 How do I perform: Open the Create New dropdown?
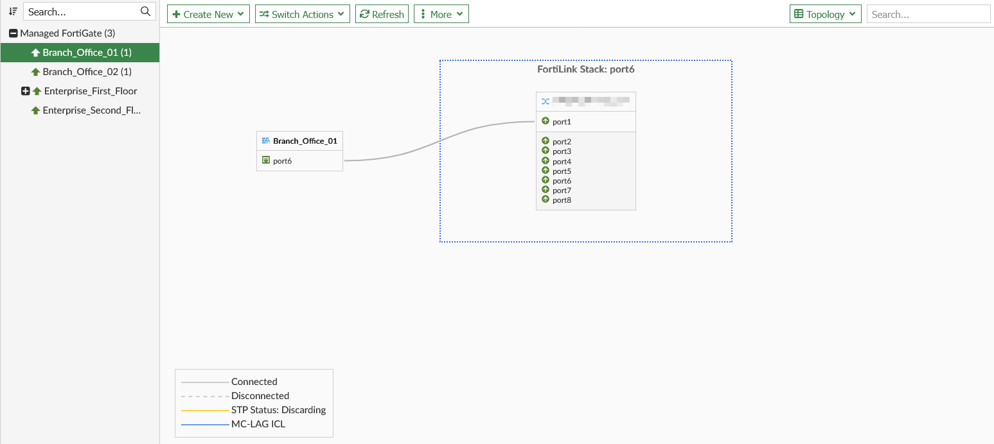click(208, 14)
